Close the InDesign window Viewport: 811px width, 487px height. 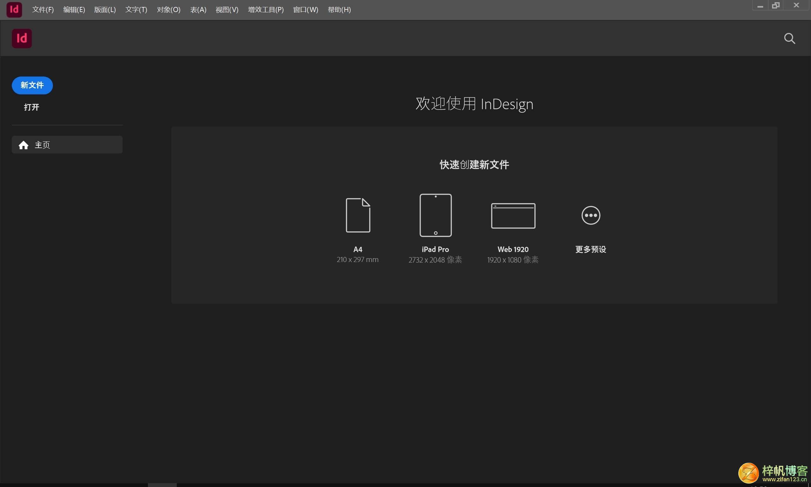click(x=796, y=5)
